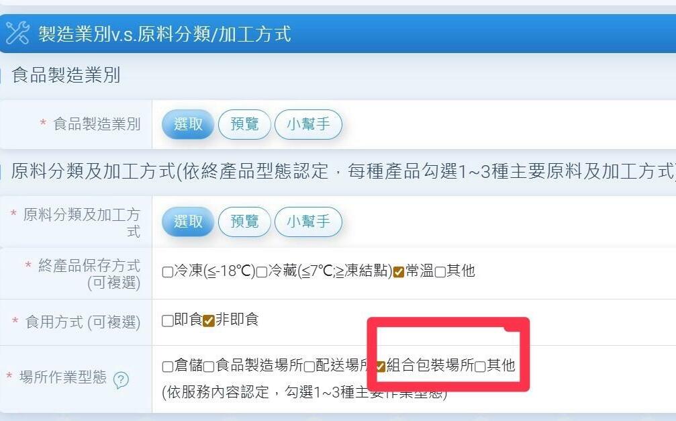Open 預覽 for 食品製造業別
Viewport: 676px width, 421px height.
tap(244, 124)
